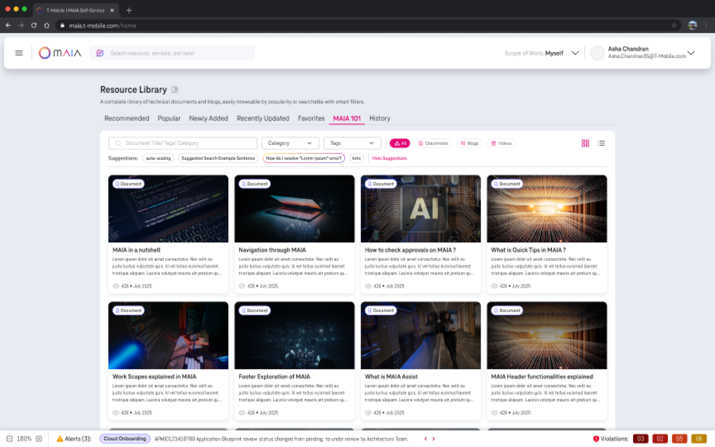Select the kms suggestion chip
The image size is (715, 447).
tap(357, 158)
